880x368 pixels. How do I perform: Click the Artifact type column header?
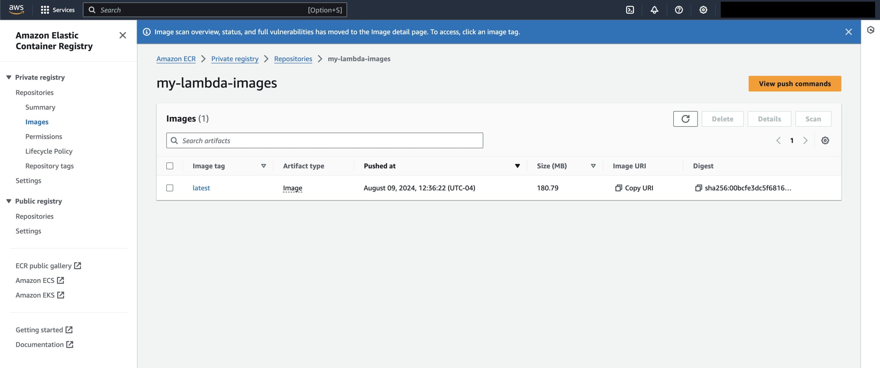click(x=303, y=166)
